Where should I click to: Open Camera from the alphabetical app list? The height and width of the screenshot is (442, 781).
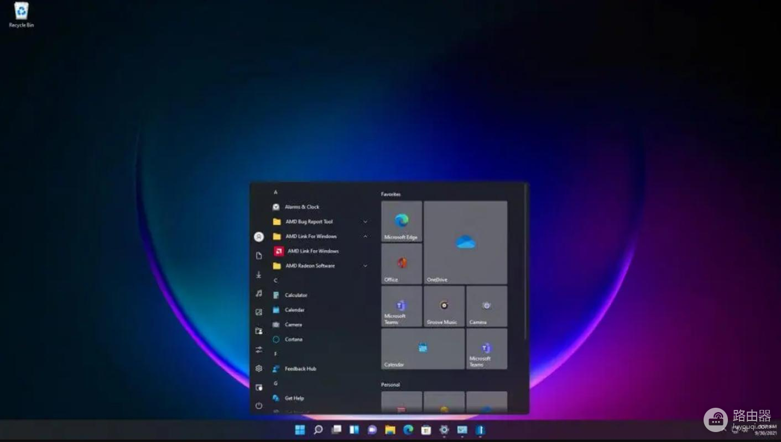320,324
